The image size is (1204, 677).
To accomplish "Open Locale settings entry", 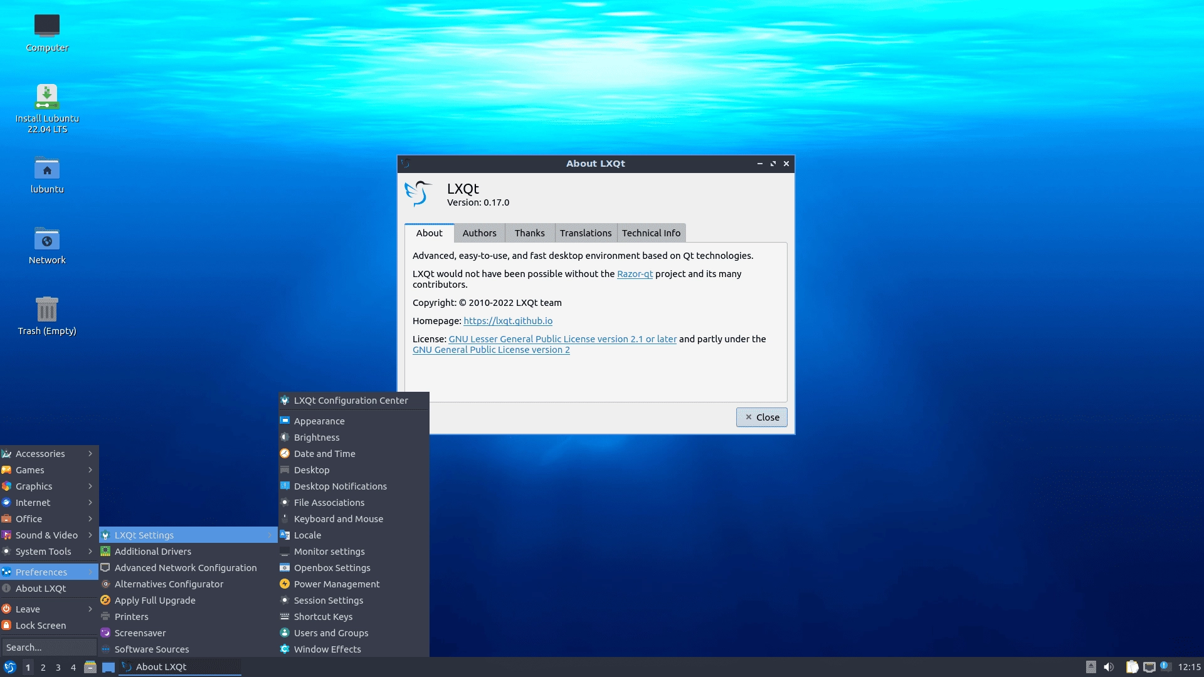I will 354,535.
